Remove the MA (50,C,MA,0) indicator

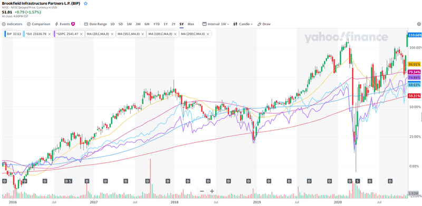[x=143, y=34]
